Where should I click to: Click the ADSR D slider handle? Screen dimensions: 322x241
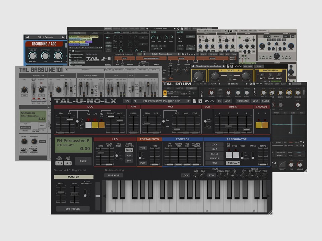(228, 127)
